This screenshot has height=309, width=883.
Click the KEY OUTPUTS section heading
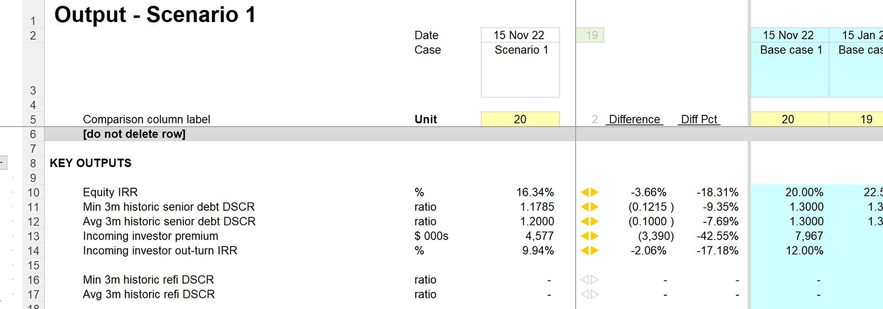tap(91, 163)
